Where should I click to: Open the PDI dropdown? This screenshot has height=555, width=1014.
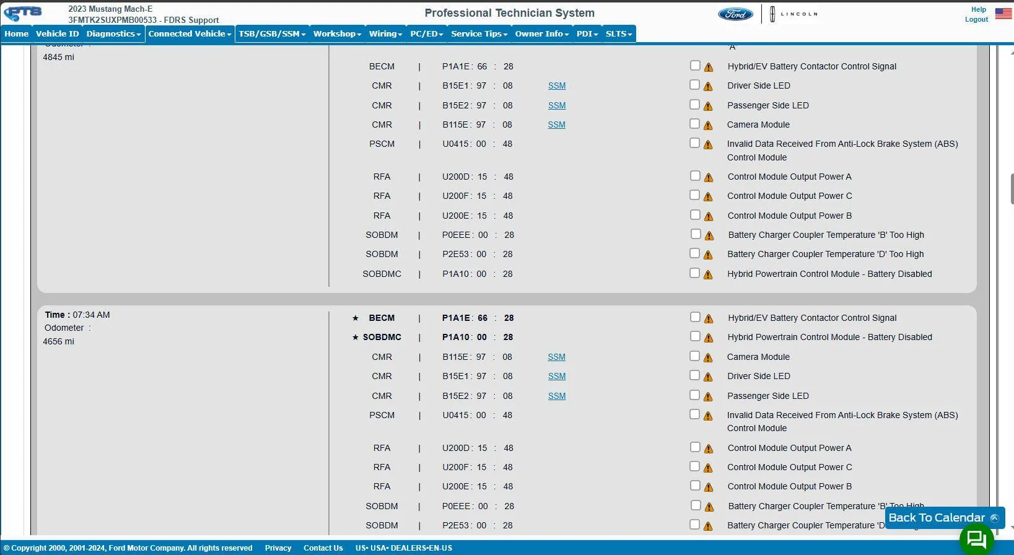pyautogui.click(x=587, y=34)
